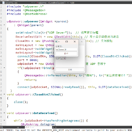Click the red method icon beside udpsever::CloseBtnClicked
Viewport: 132px width, 132px height.
coord(37,3)
